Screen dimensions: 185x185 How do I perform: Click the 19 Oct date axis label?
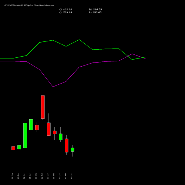tap(71, 176)
